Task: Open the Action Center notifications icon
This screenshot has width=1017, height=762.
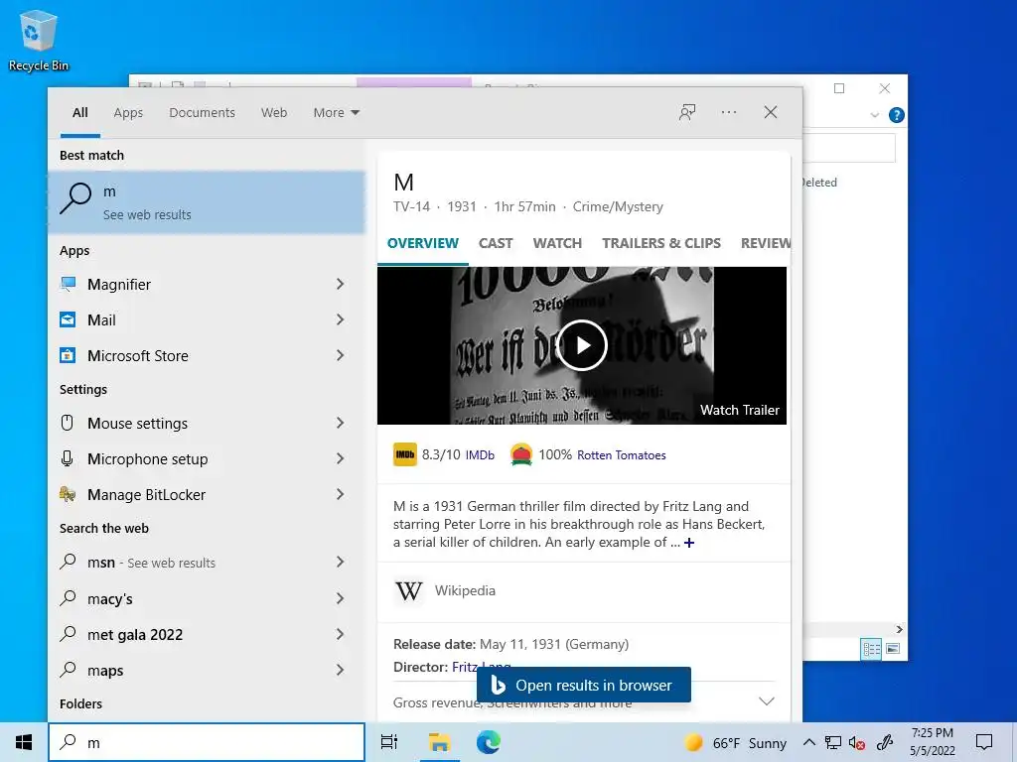Action: tap(984, 742)
